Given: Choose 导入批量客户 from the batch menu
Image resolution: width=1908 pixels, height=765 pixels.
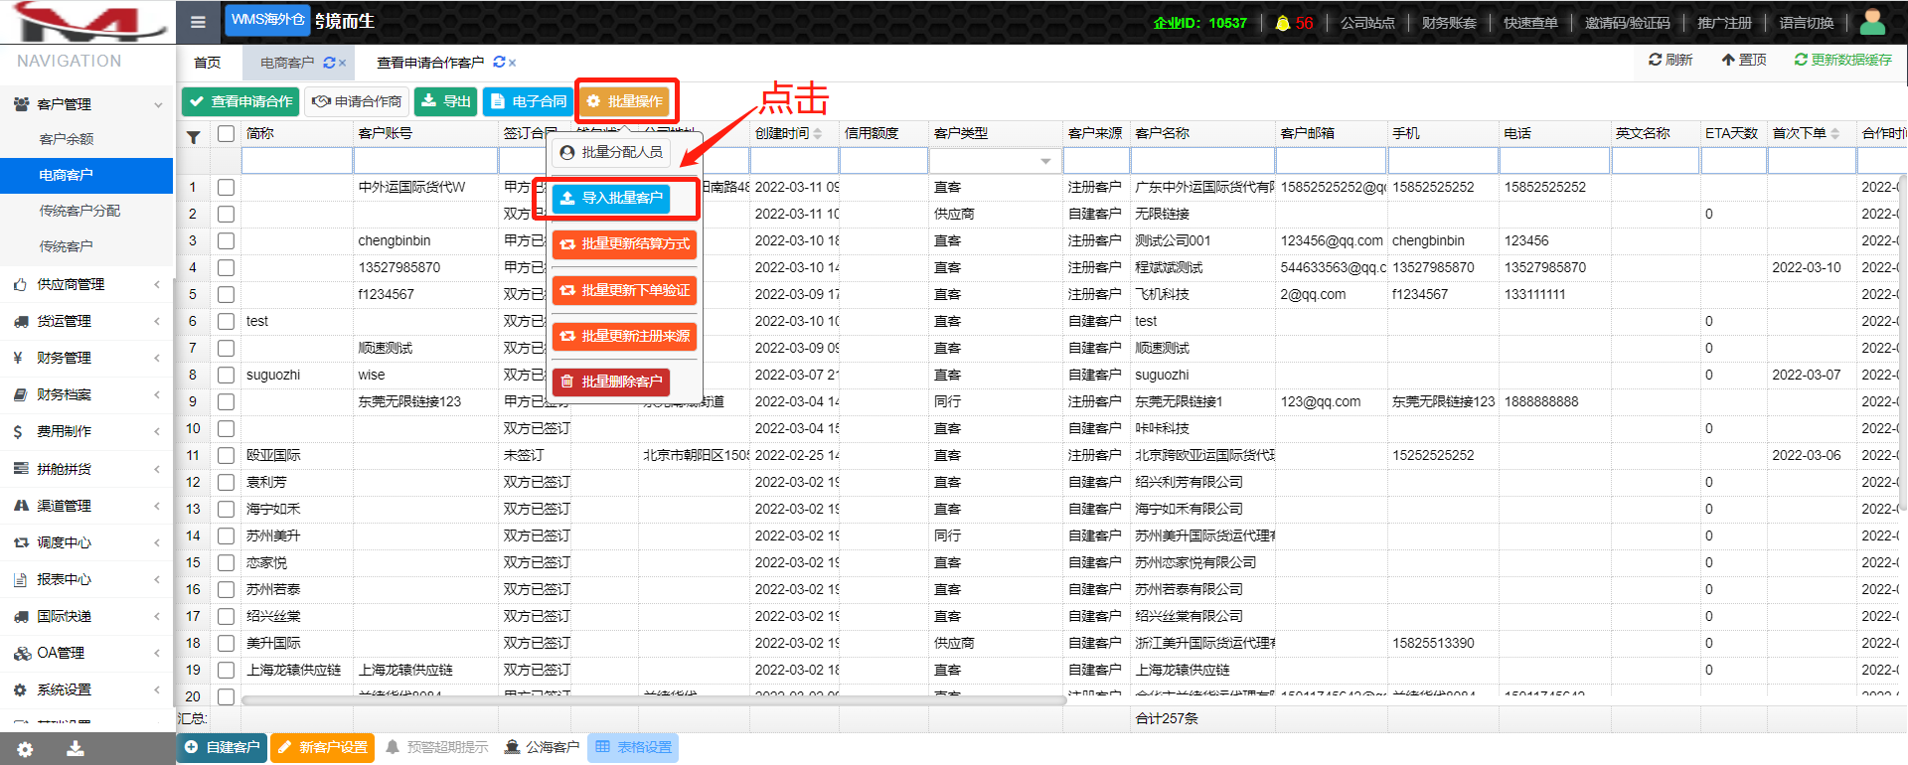Looking at the screenshot, I should point(611,199).
